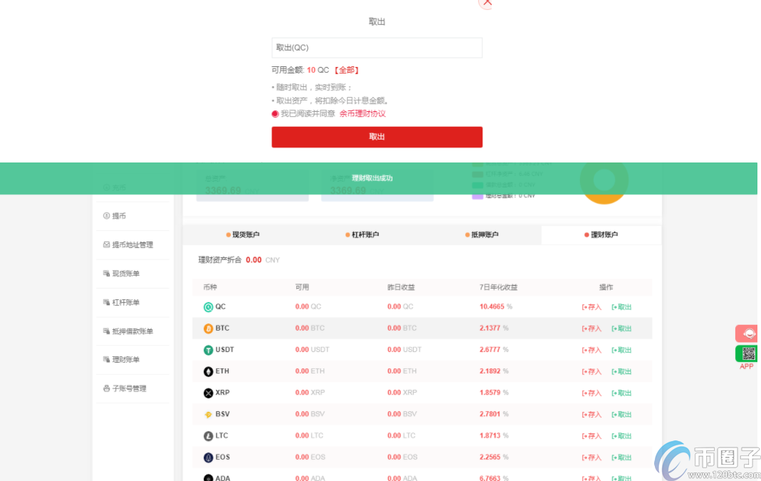Click 取出 in the USDT row

coord(621,350)
